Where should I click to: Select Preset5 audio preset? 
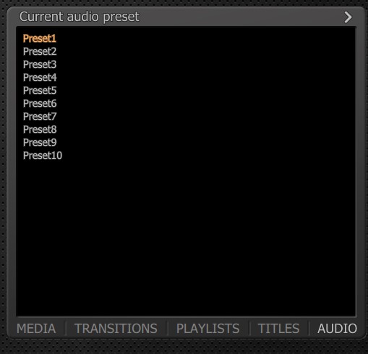[40, 90]
